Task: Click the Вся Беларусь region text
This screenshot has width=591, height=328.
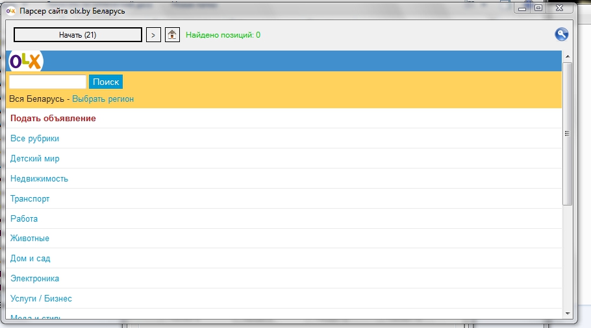Action: coord(36,99)
